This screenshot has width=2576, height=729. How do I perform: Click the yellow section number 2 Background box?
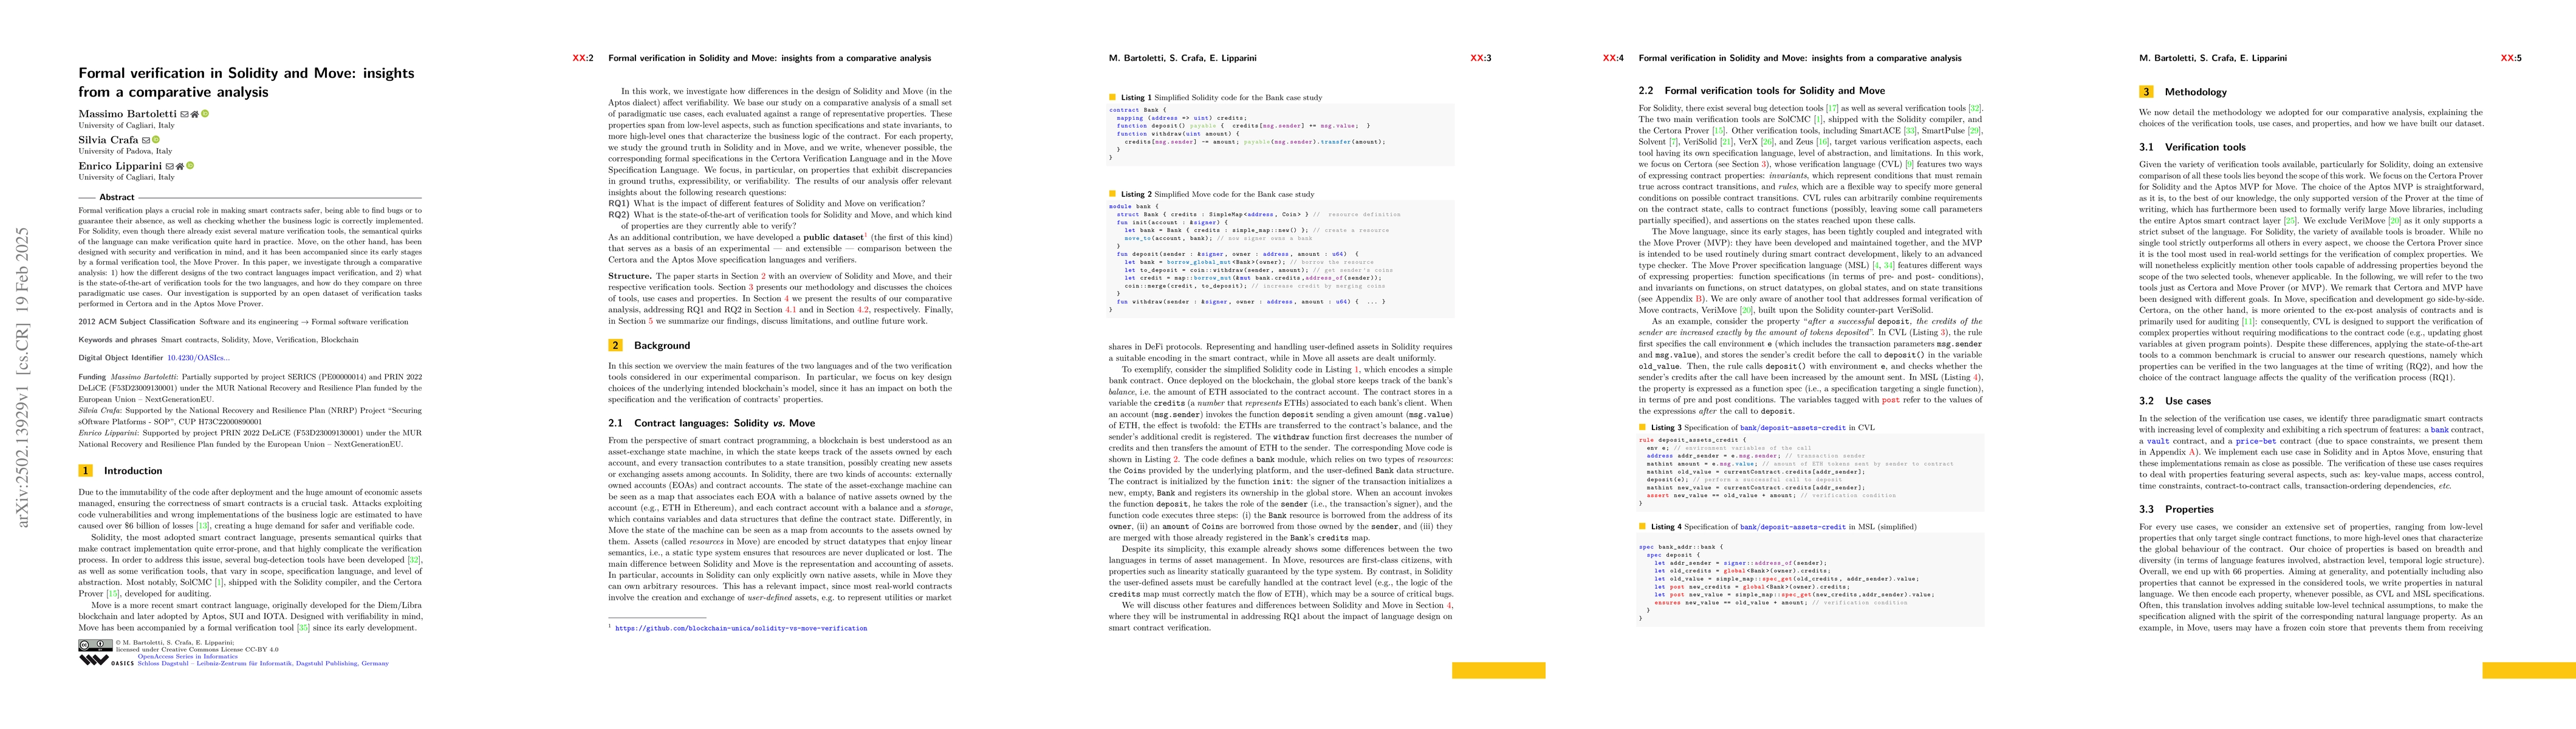pos(615,345)
